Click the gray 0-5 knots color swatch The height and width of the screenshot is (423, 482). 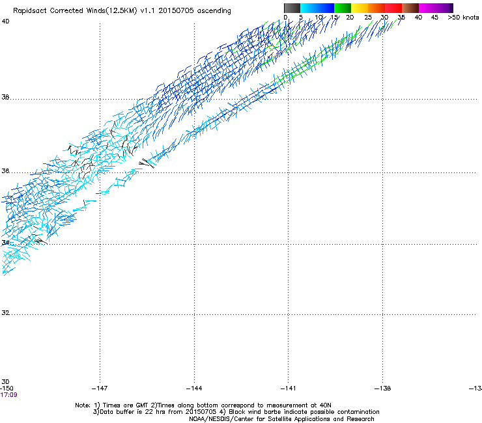pos(292,8)
